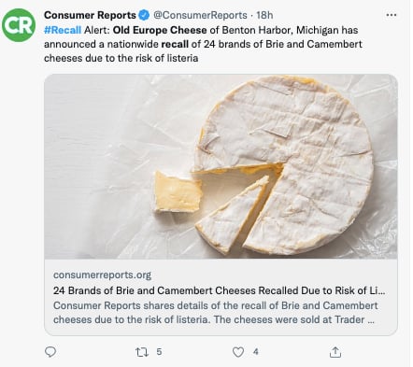This screenshot has height=367, width=413.
Task: Open the 24 Brands of Brie headline
Action: pos(220,290)
